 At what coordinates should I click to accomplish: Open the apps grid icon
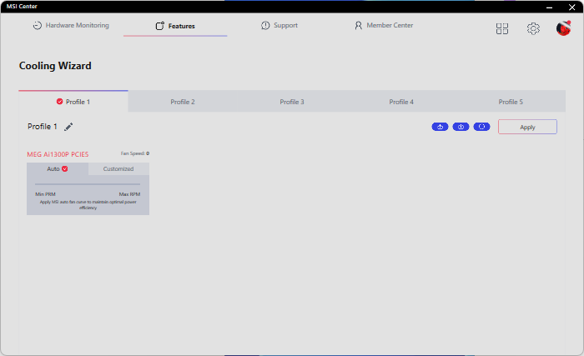(502, 28)
